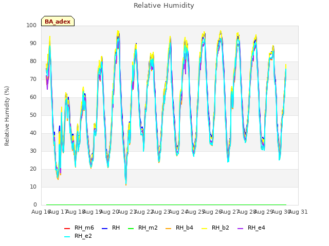Click the flat green RH_m2 line at zero
The width and height of the screenshot is (329, 246).
point(166,204)
